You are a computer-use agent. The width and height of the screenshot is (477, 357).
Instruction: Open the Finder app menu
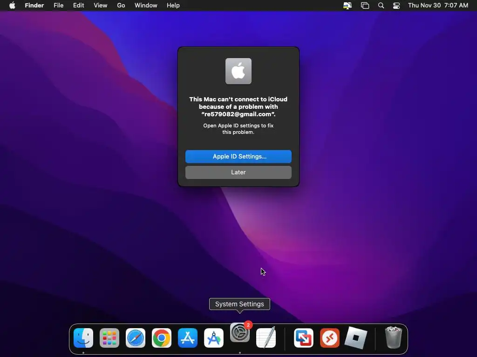(34, 6)
